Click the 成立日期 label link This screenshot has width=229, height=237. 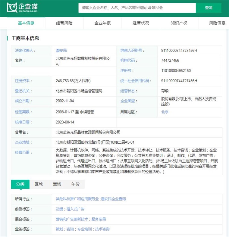(22, 101)
